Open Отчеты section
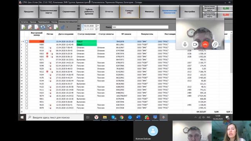 pos(109,11)
